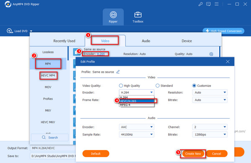Click the Resolution: Auto text
This screenshot has height=163, width=251.
tap(134, 54)
